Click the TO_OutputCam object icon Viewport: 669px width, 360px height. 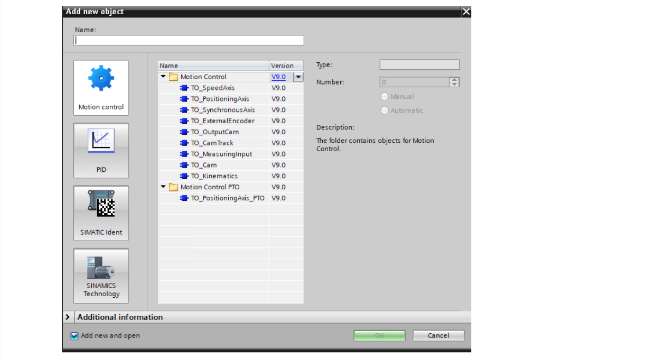(184, 132)
